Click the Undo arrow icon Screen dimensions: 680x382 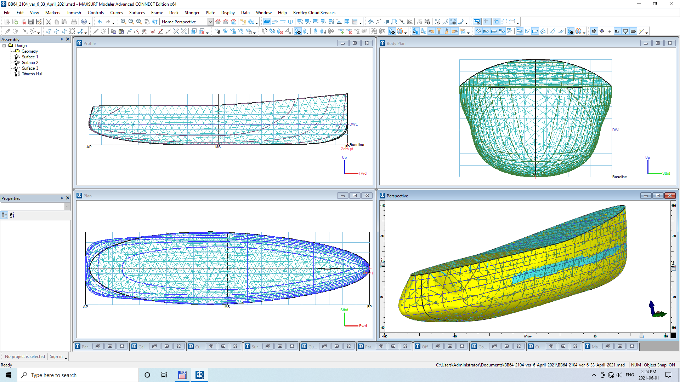pos(100,22)
